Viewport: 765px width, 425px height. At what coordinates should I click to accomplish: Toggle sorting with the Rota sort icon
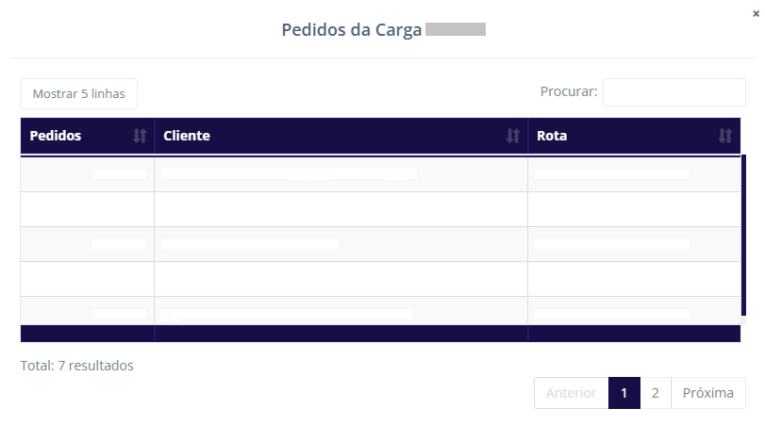click(724, 136)
